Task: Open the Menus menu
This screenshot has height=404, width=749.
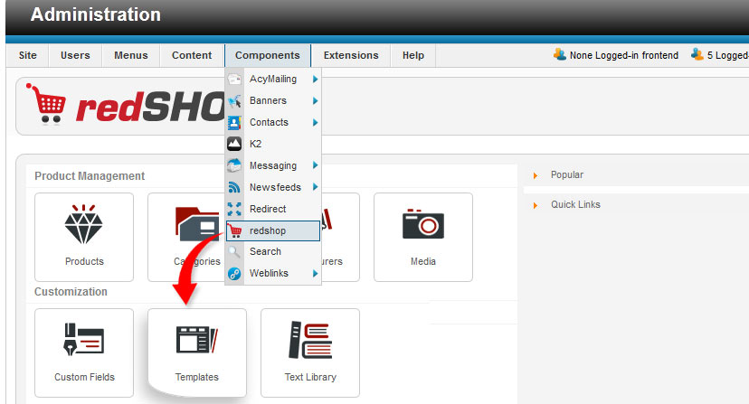Action: click(131, 55)
